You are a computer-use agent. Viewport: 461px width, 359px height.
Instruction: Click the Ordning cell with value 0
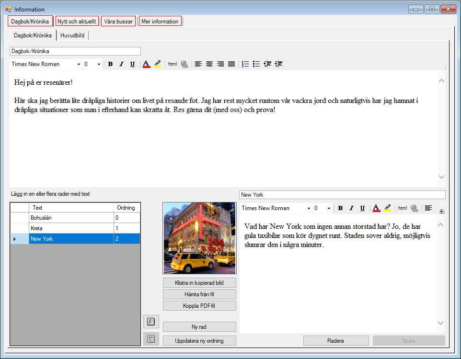click(x=127, y=218)
